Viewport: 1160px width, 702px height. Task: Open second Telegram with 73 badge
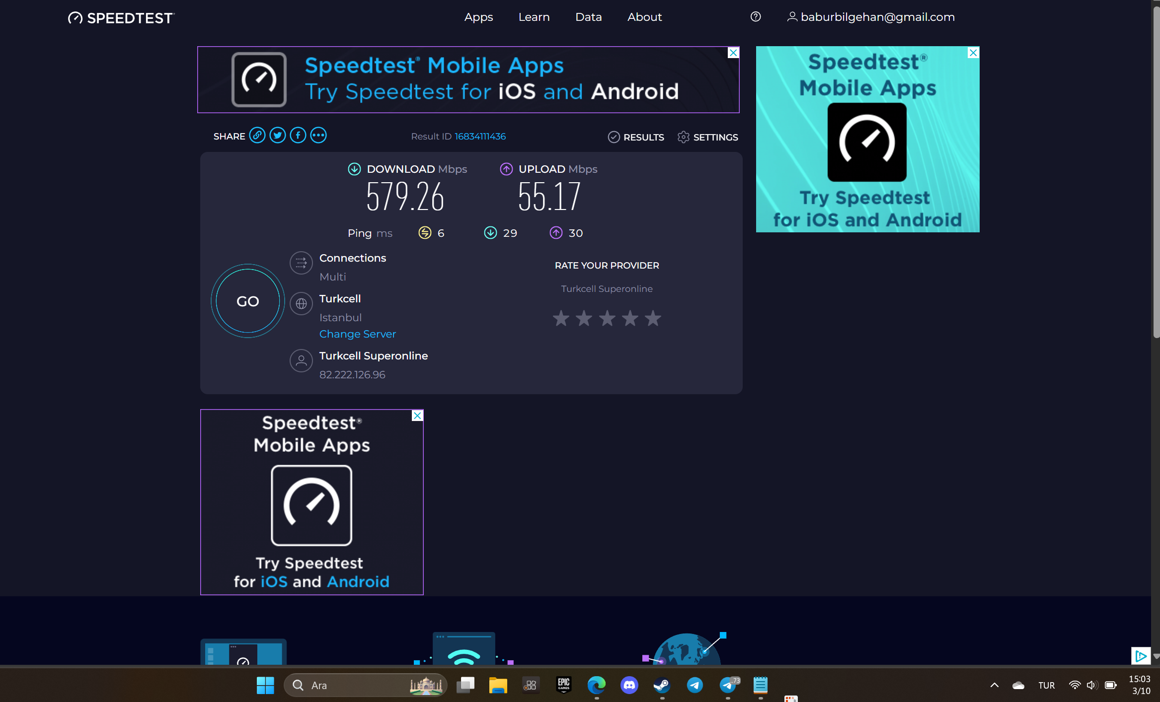coord(728,685)
